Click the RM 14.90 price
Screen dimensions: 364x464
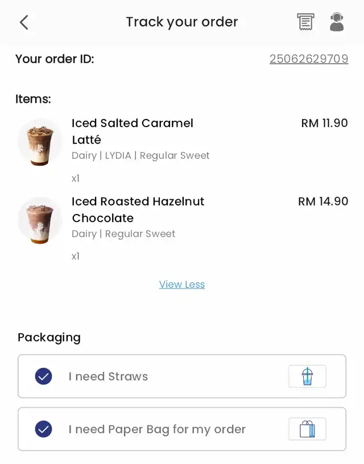click(x=323, y=201)
